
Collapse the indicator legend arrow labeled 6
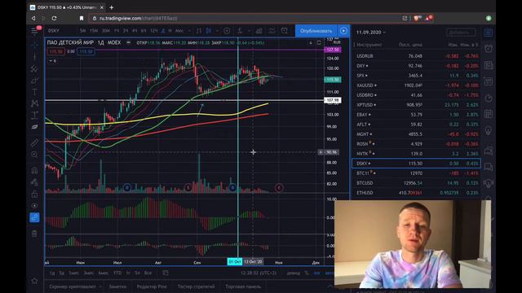(52, 61)
